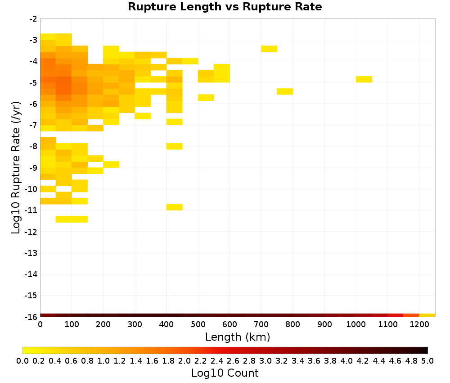This screenshot has width=450, height=383.
Task: Click the red midpoint of the colorbar above 2.6
Action: tap(233, 350)
